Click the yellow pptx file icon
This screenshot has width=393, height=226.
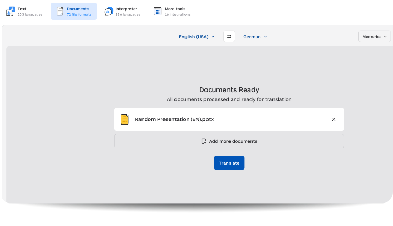125,119
